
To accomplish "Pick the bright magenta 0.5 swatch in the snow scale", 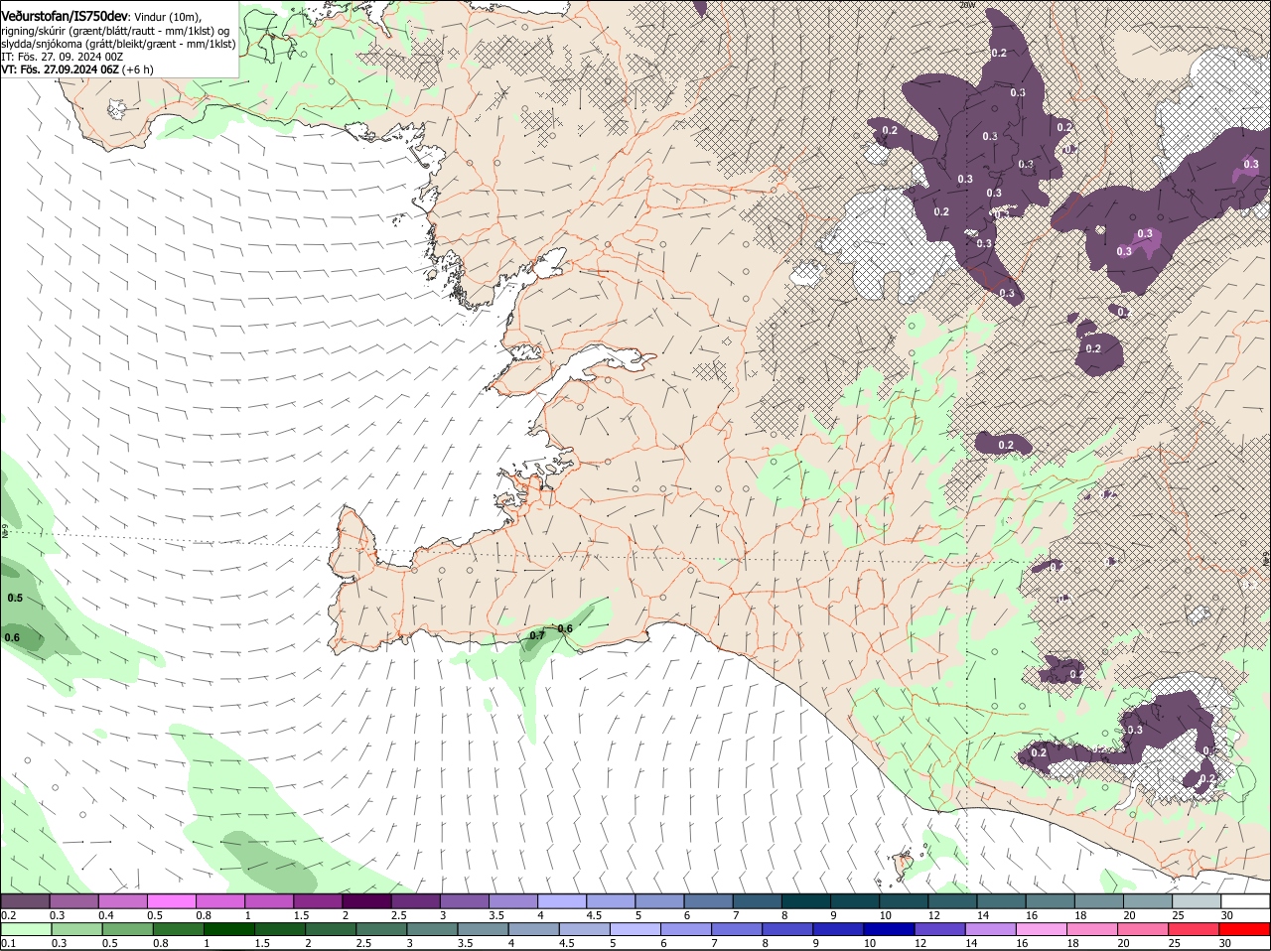I will 171,901.
